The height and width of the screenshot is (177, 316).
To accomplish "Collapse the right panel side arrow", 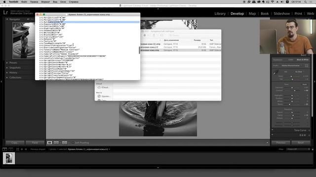I will tap(315, 82).
